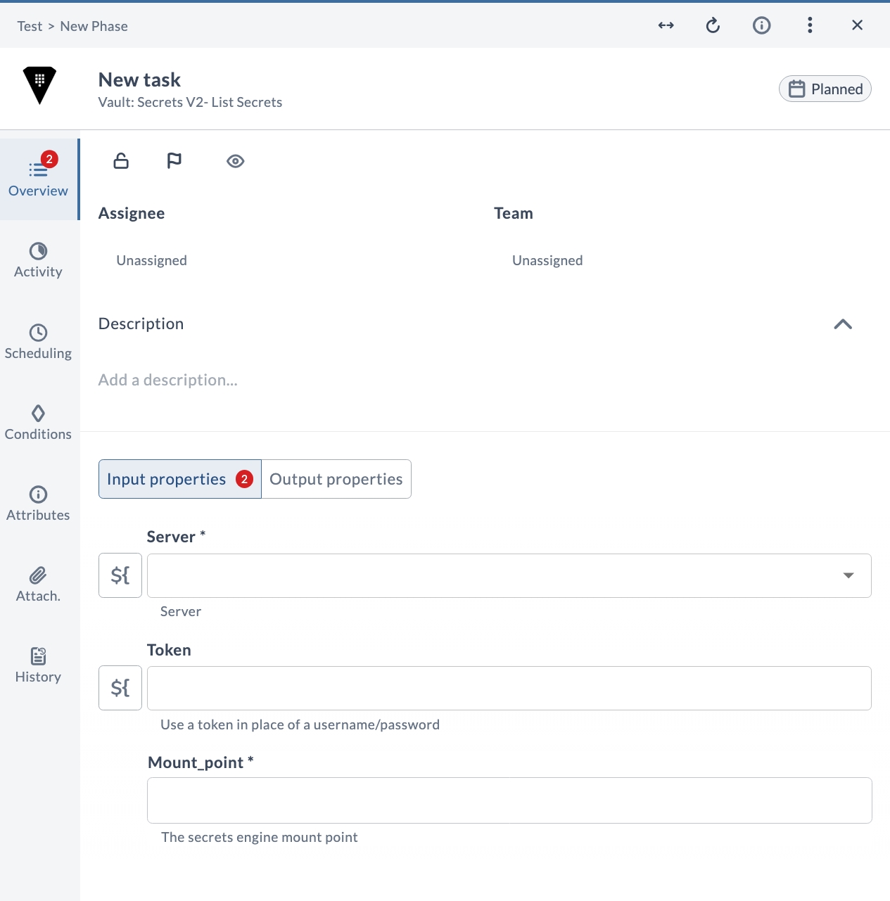
Task: Click the Test breadcrumb link
Action: pos(30,26)
